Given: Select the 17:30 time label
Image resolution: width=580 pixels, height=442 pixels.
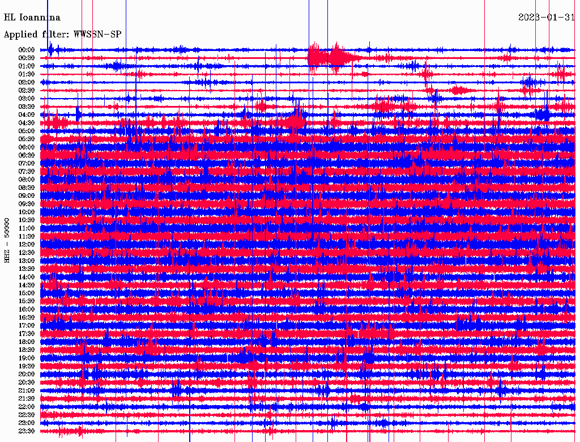Looking at the screenshot, I should coord(27,334).
